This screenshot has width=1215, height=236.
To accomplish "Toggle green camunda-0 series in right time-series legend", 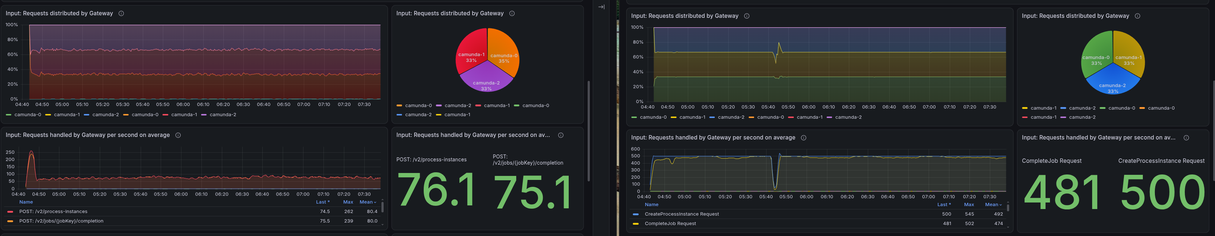I will pyautogui.click(x=649, y=117).
